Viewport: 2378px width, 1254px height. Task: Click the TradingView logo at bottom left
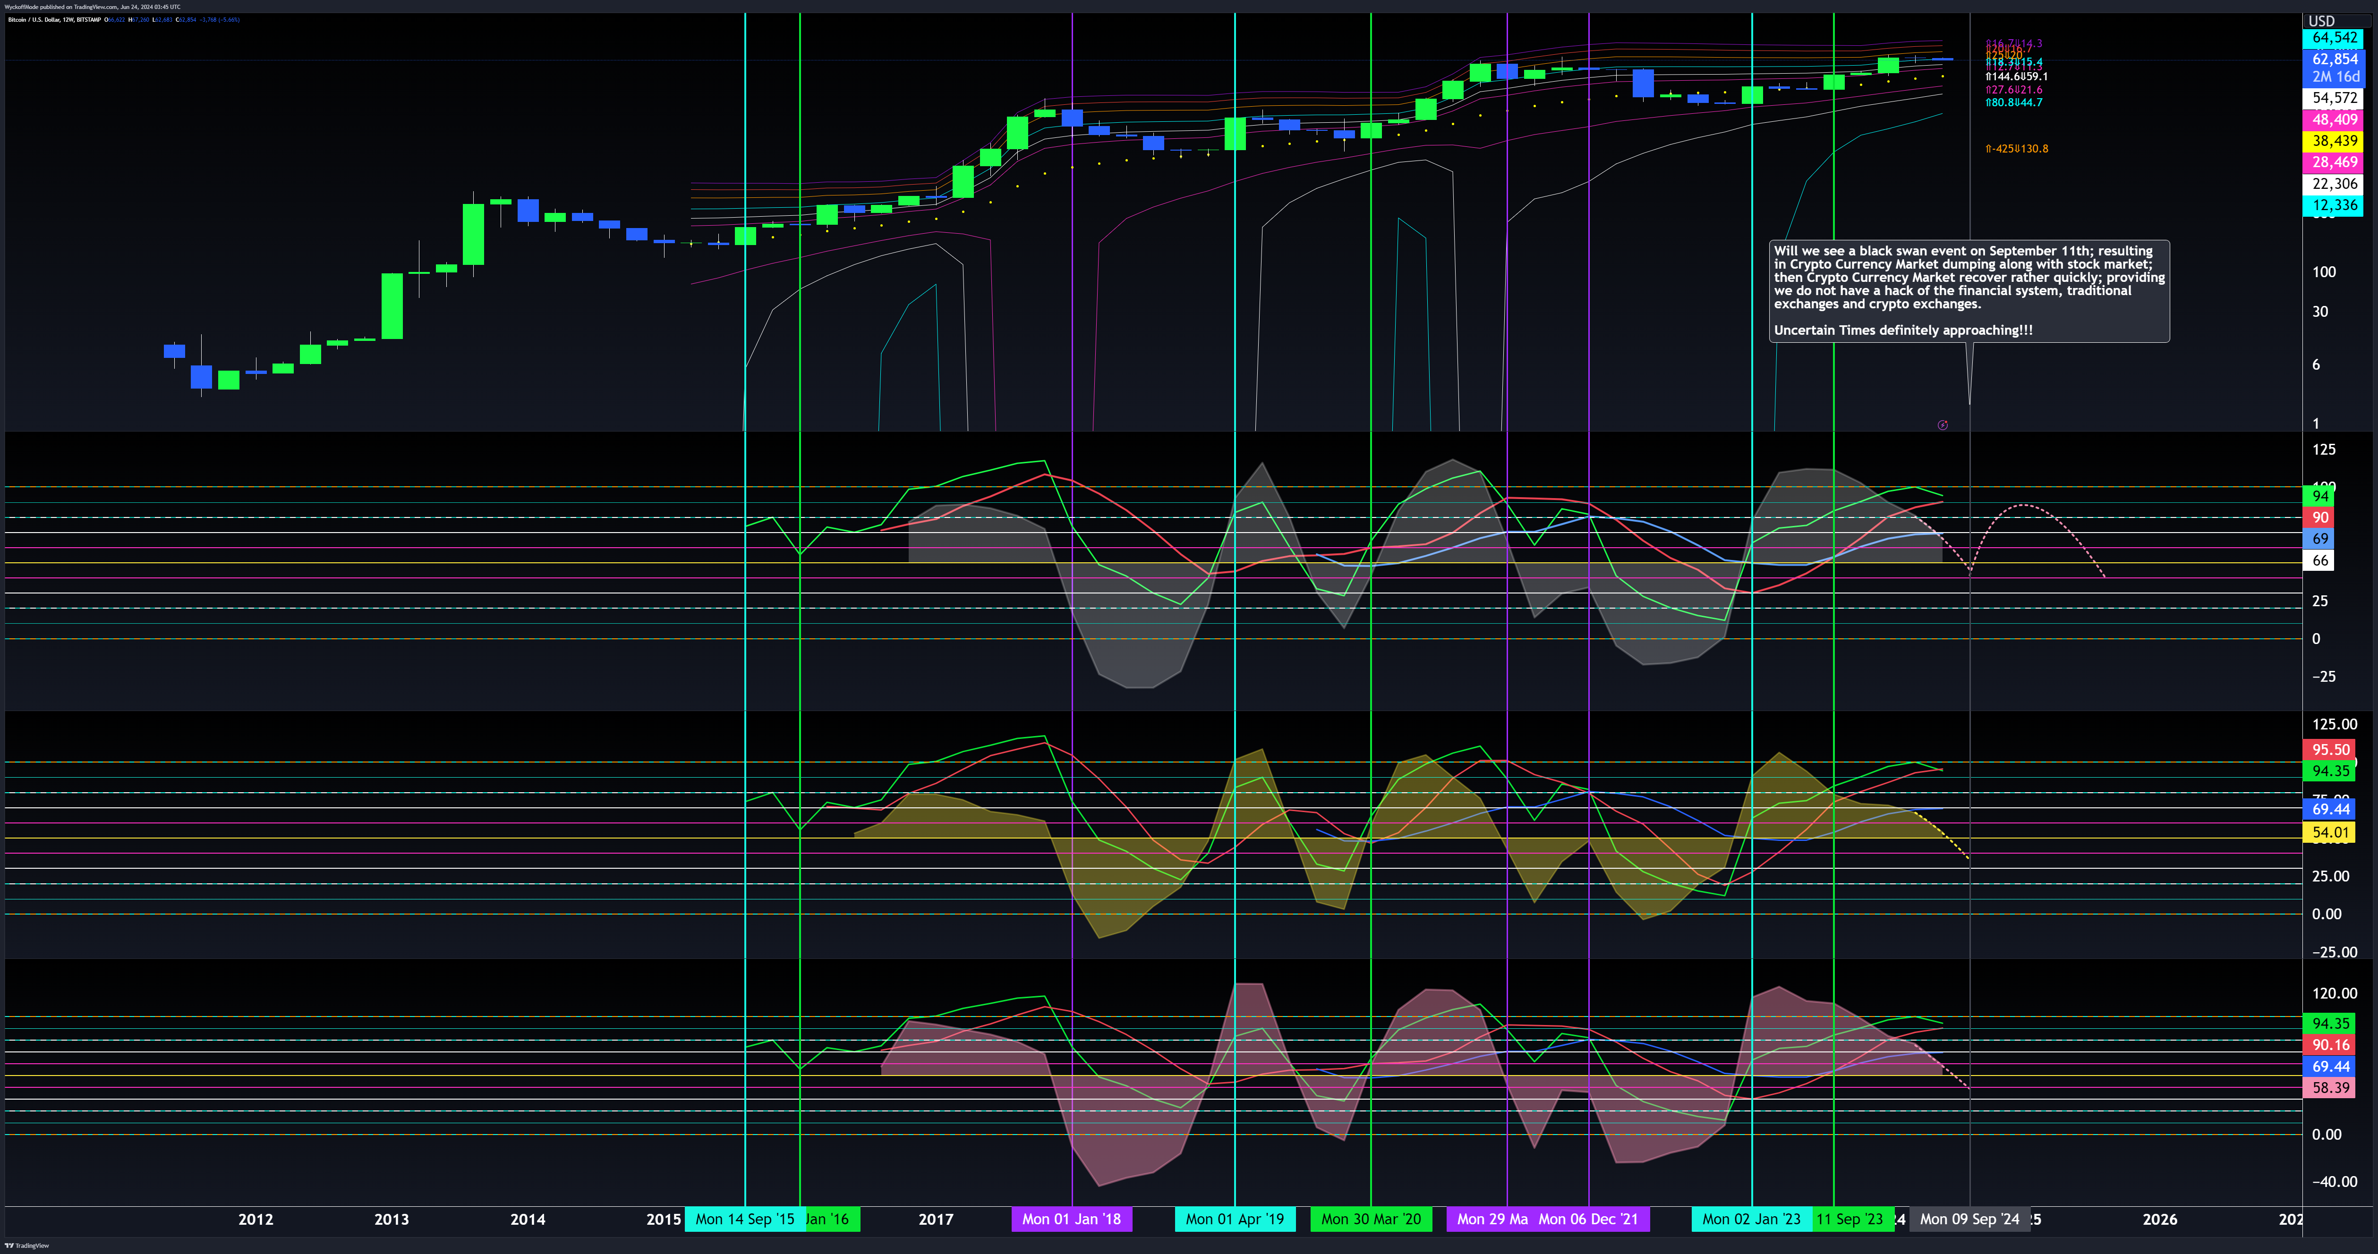pos(27,1246)
